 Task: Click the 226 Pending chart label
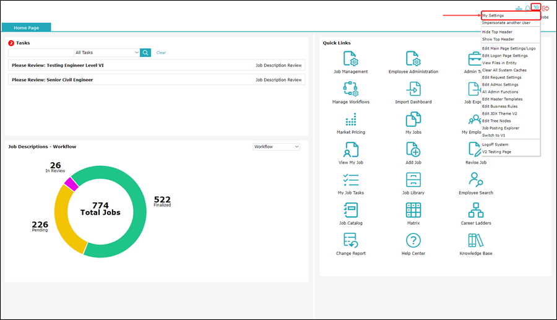coord(40,227)
